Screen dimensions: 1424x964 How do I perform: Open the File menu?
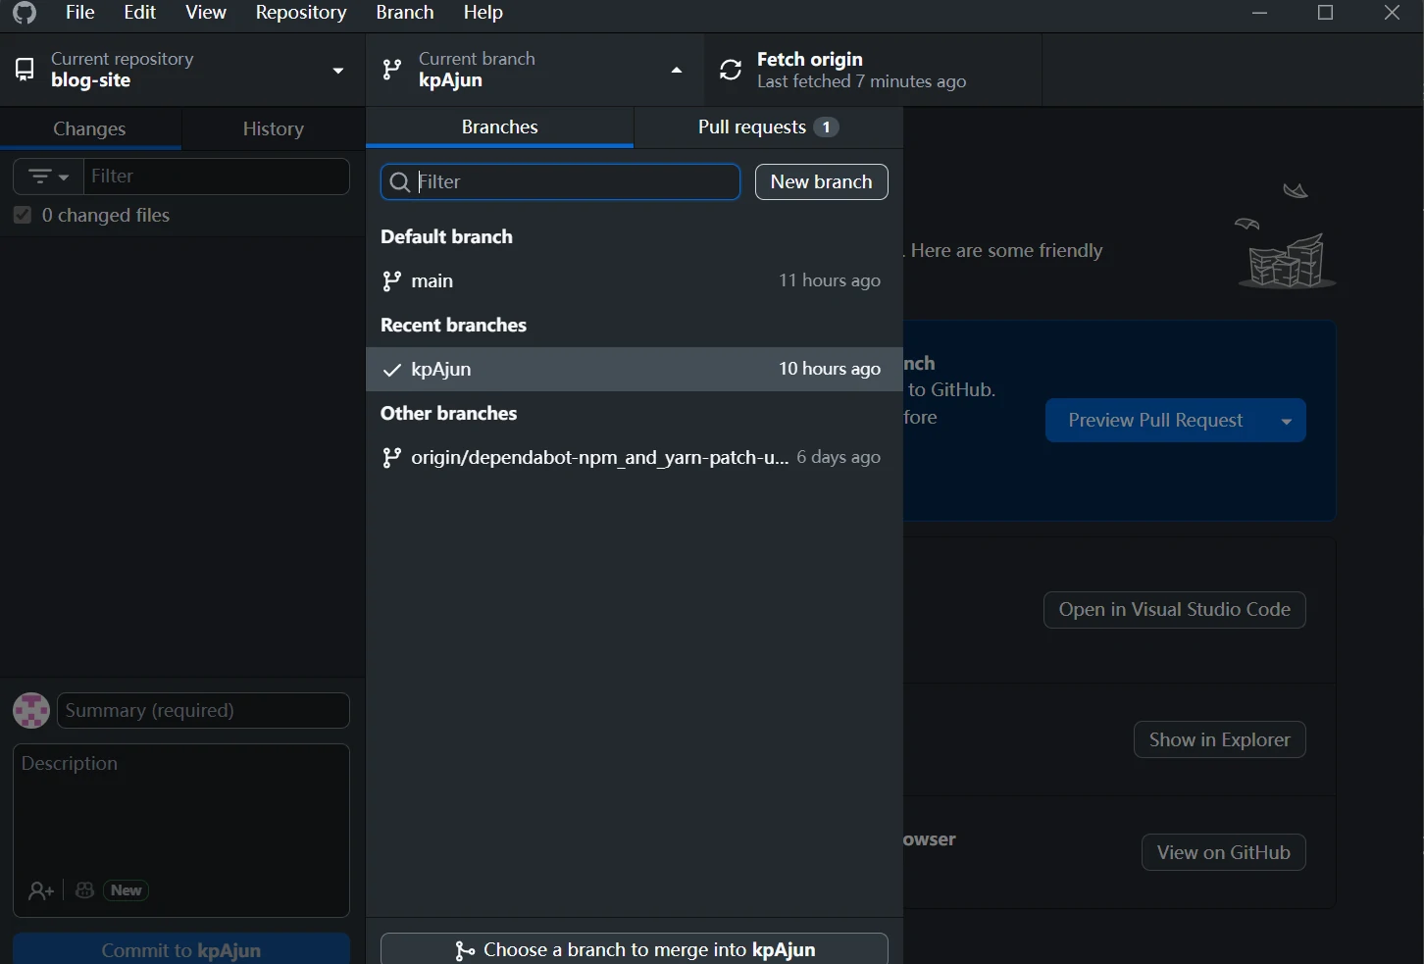(80, 13)
